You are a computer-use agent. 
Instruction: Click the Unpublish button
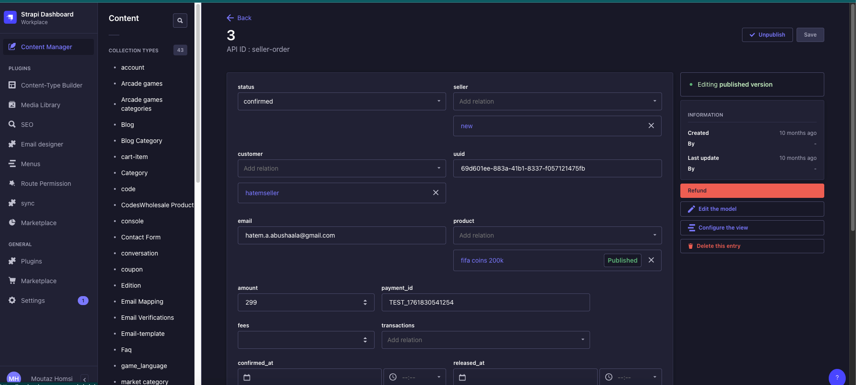(767, 35)
